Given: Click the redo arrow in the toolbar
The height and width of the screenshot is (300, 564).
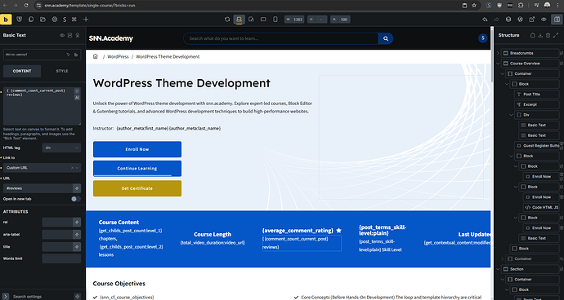Looking at the screenshot, I should pyautogui.click(x=496, y=20).
